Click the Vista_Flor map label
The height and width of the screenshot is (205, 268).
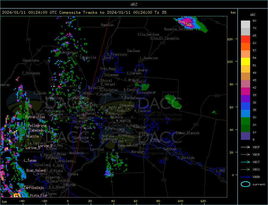point(39,195)
